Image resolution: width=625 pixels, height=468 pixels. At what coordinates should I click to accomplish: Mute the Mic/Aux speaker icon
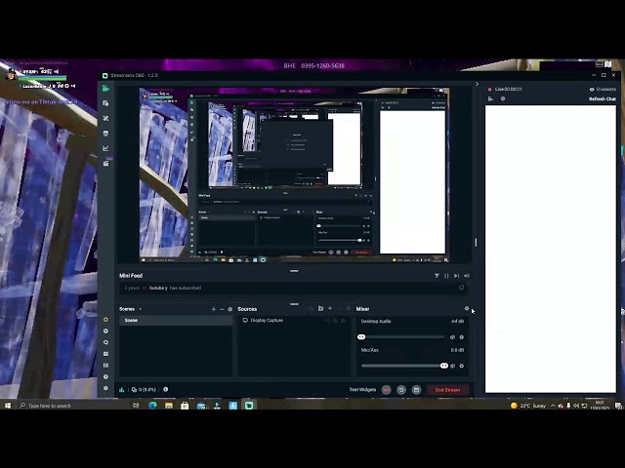coord(452,366)
